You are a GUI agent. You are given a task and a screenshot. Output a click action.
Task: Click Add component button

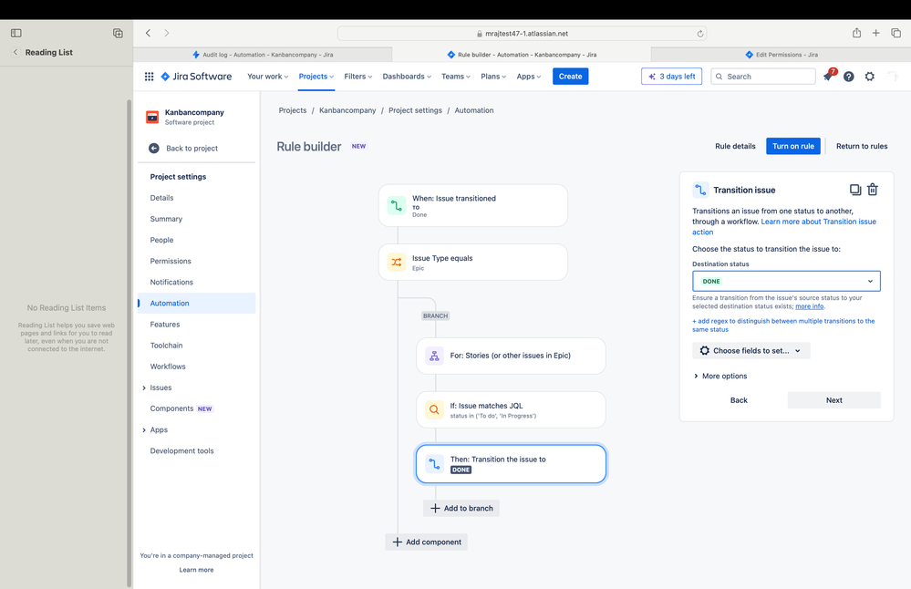427,542
